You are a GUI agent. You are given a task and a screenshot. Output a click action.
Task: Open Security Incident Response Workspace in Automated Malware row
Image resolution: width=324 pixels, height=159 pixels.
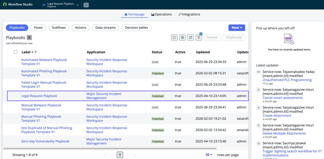click(x=107, y=62)
